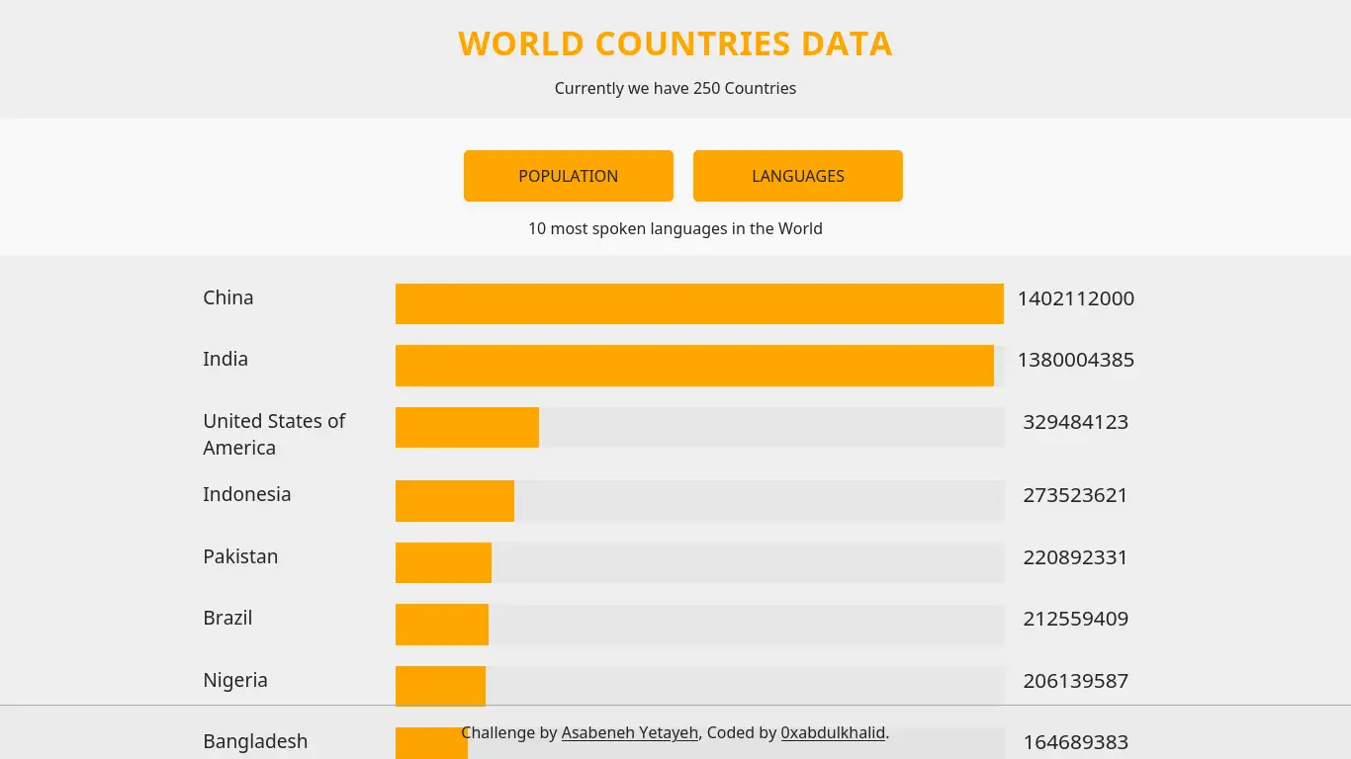1351x759 pixels.
Task: Click population value 329484123
Action: click(x=1076, y=422)
